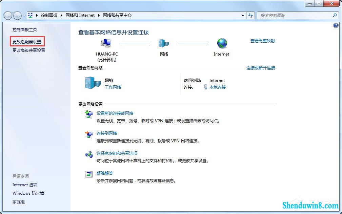
Task: Open the recent pages dropdown beside navigation arrows
Action: (x=24, y=16)
